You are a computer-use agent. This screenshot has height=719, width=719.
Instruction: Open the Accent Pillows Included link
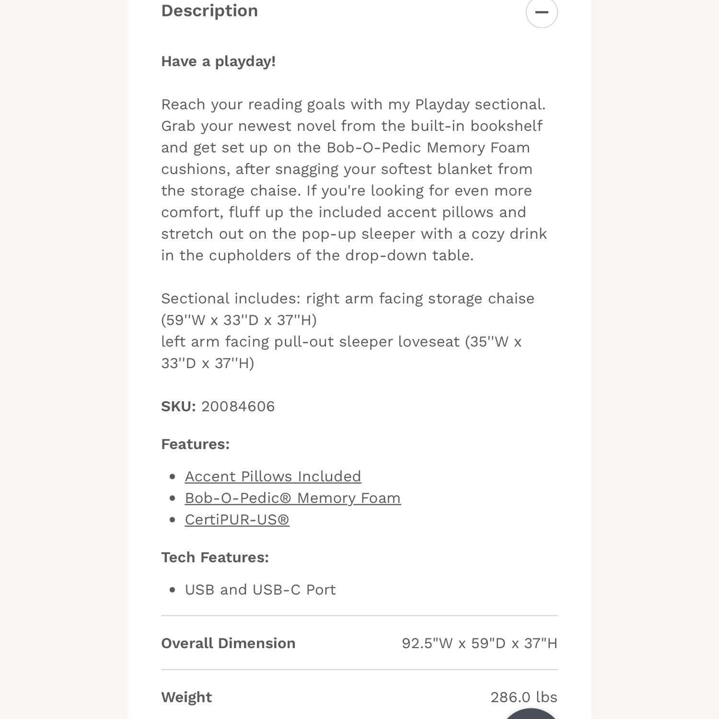(273, 476)
